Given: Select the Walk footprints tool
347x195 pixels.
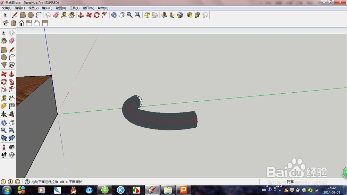Looking at the screenshot, I should pos(4,155).
